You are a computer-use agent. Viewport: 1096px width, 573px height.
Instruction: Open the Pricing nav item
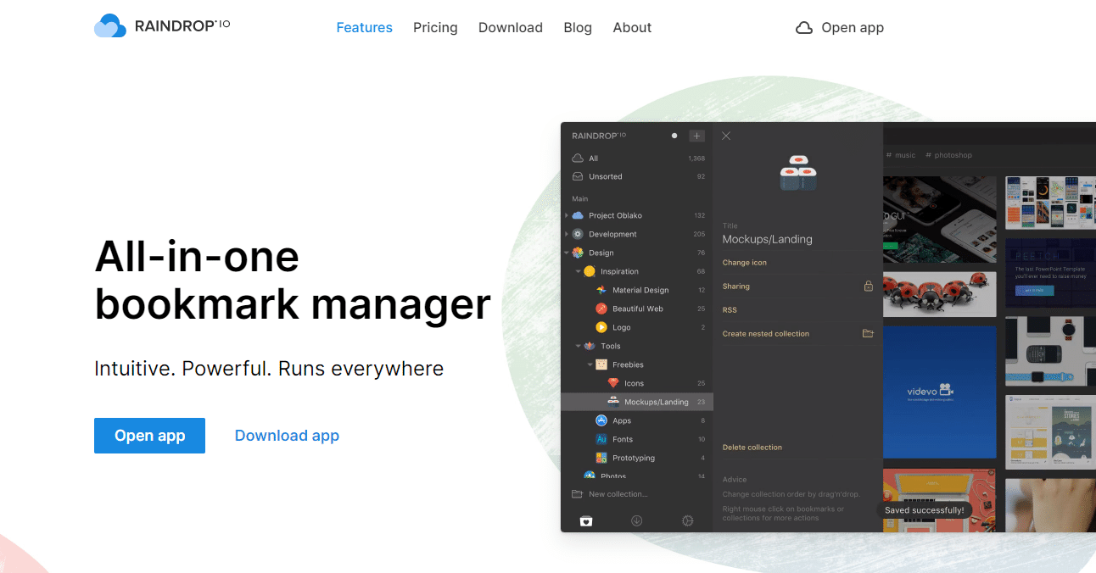click(435, 27)
